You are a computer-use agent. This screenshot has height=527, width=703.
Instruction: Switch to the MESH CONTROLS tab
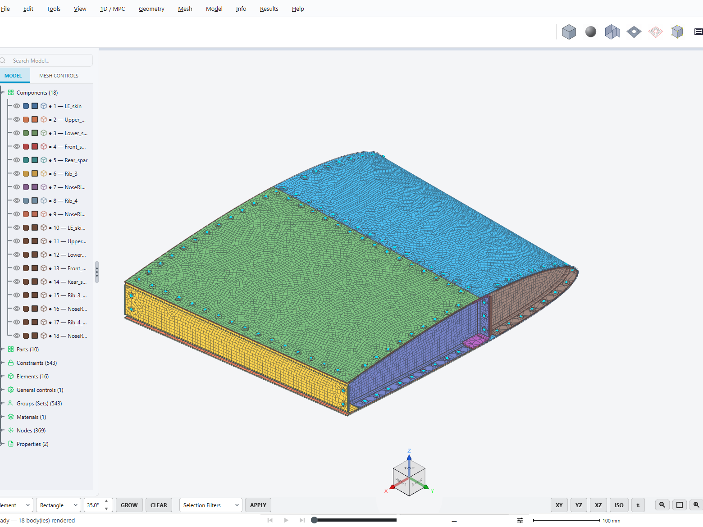click(x=59, y=76)
